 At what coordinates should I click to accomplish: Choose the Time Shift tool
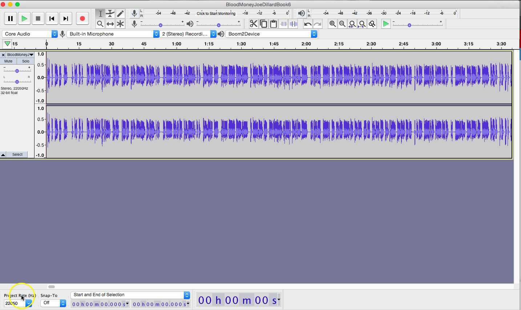[110, 24]
